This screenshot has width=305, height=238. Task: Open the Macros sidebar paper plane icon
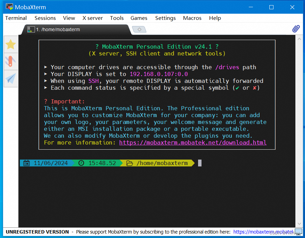point(11,78)
